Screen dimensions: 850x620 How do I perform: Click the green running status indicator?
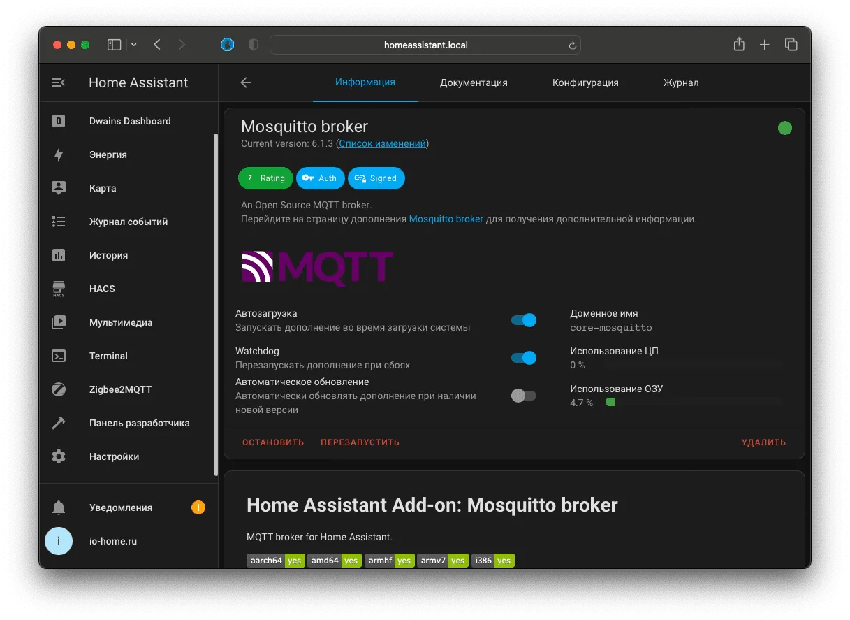click(x=785, y=128)
